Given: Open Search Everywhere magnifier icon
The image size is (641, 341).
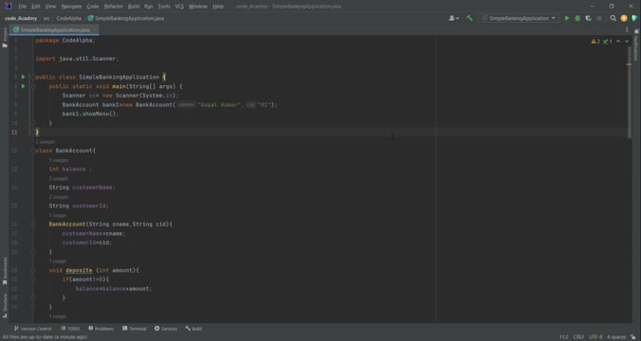Looking at the screenshot, I should click(613, 18).
